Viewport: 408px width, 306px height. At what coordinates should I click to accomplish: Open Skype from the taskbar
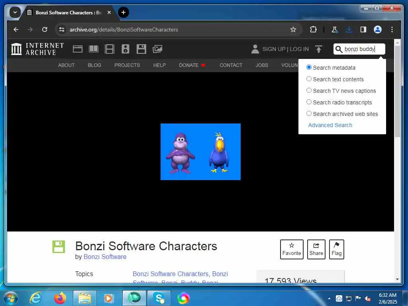tap(159, 298)
